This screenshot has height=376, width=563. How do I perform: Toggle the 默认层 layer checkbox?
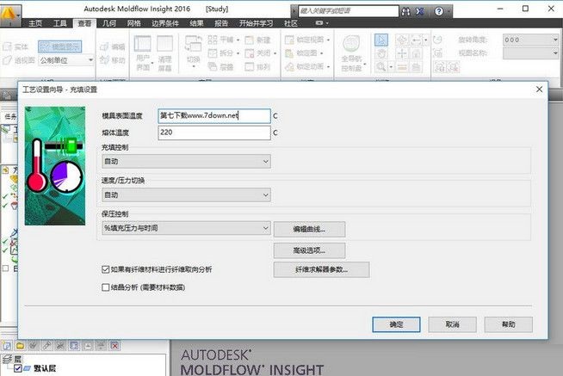17,368
